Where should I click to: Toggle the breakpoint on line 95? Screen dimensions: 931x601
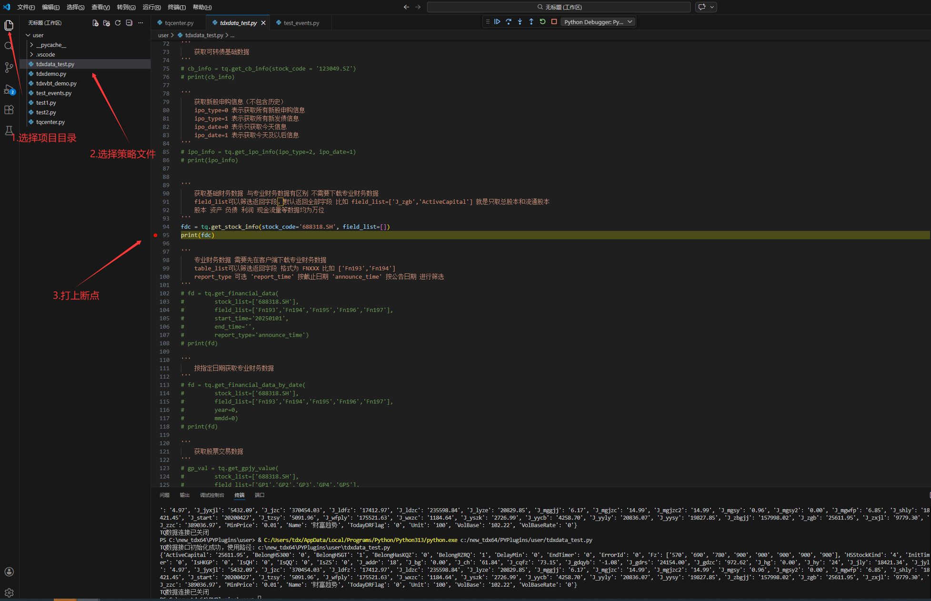point(155,235)
